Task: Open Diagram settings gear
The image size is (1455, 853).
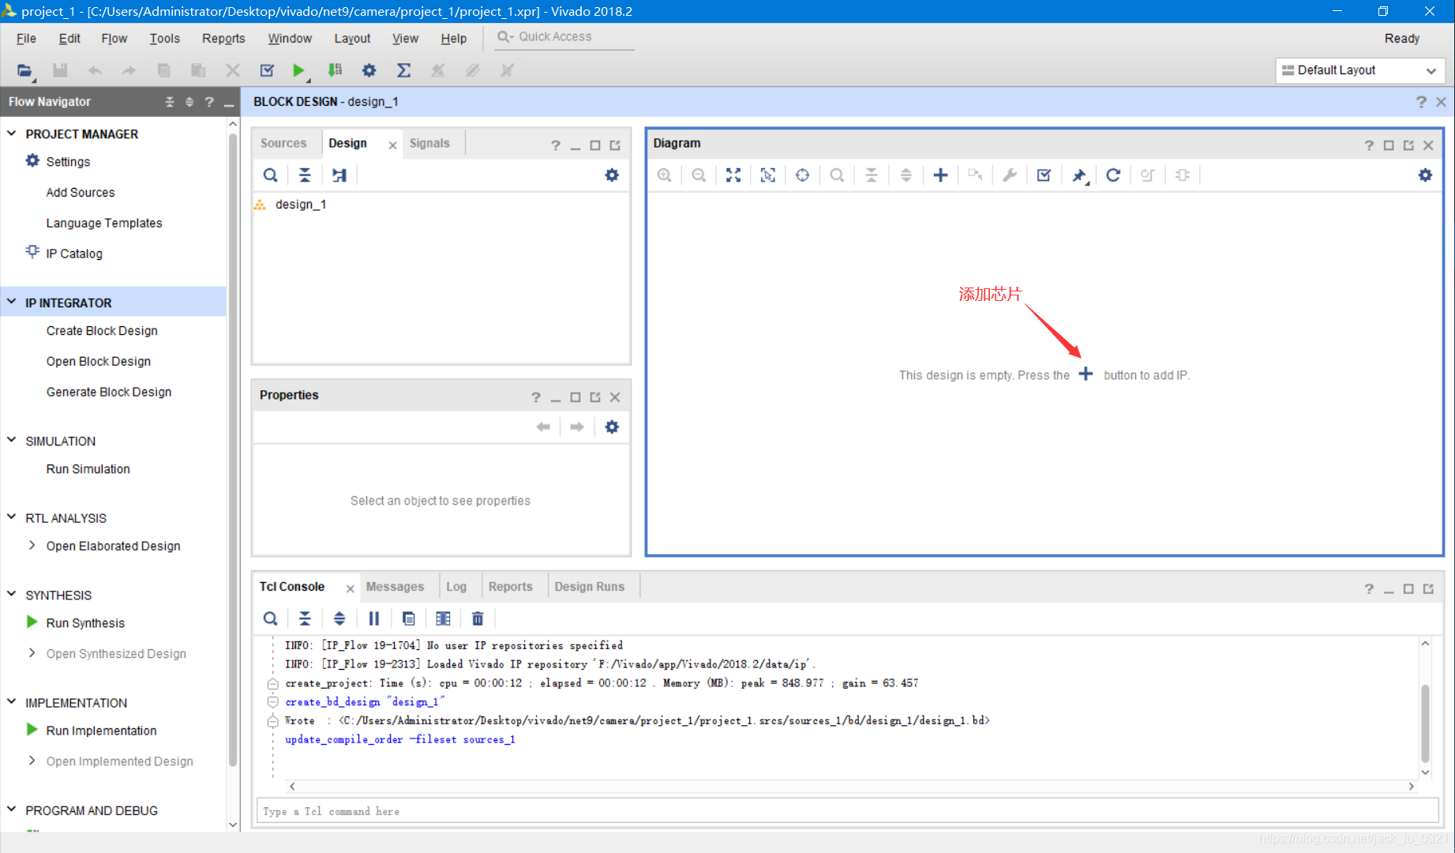Action: pos(1425,175)
